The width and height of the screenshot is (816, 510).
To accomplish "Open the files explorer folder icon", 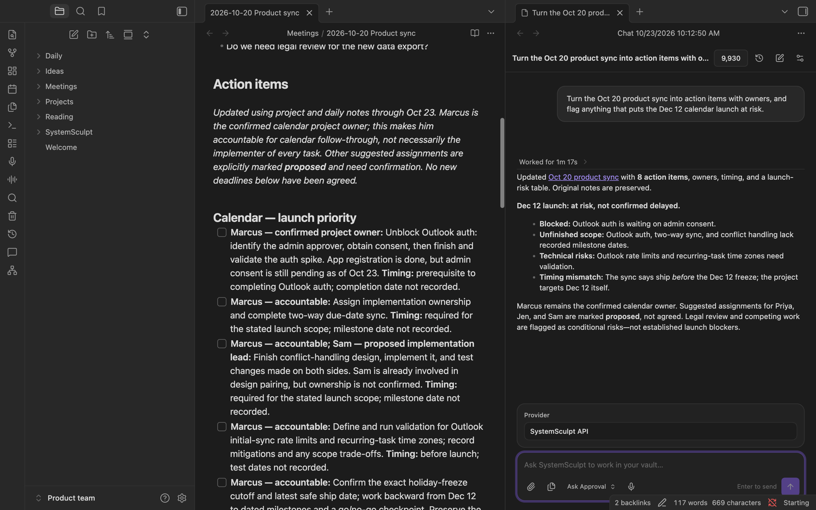I will point(59,11).
